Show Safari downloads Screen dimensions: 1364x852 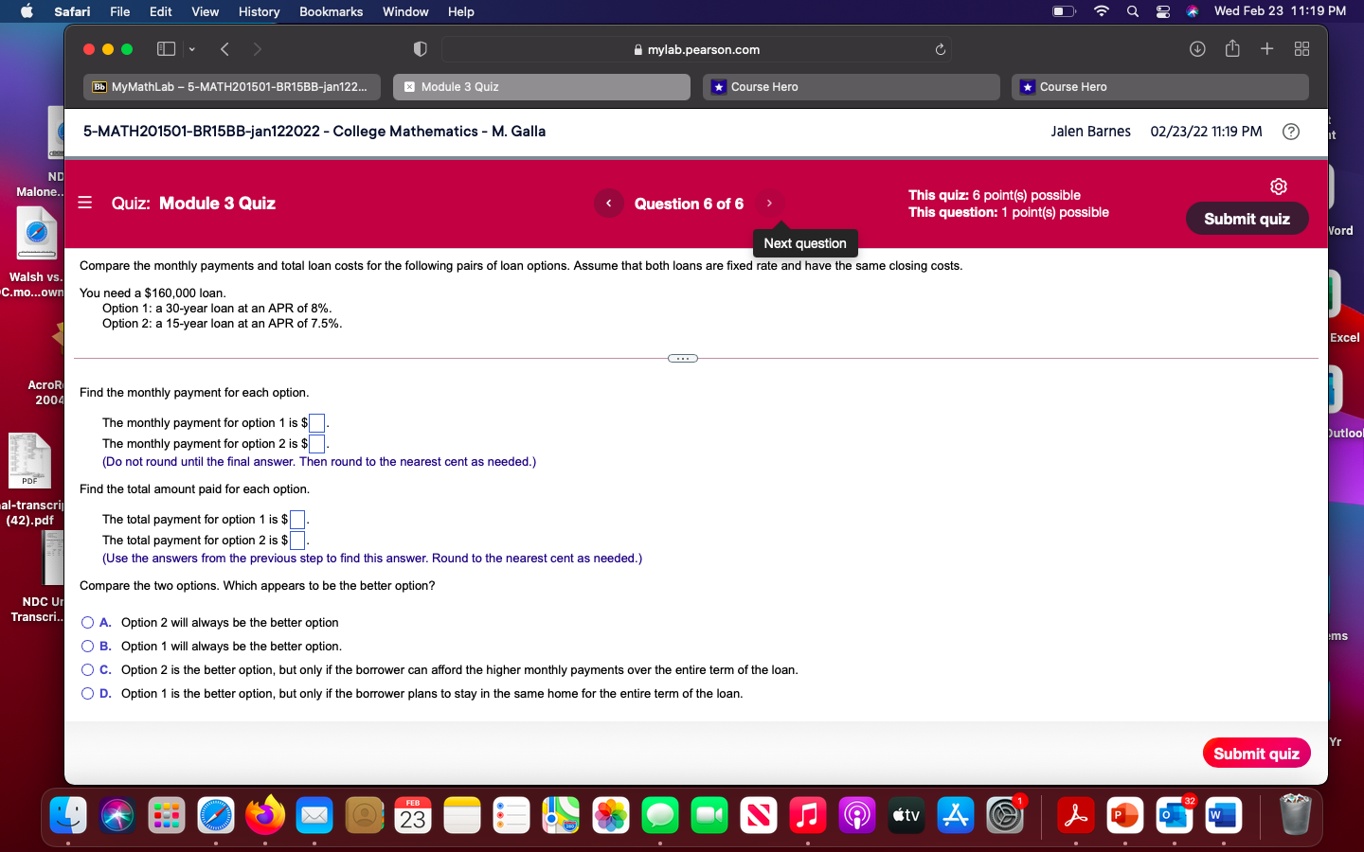[1197, 48]
